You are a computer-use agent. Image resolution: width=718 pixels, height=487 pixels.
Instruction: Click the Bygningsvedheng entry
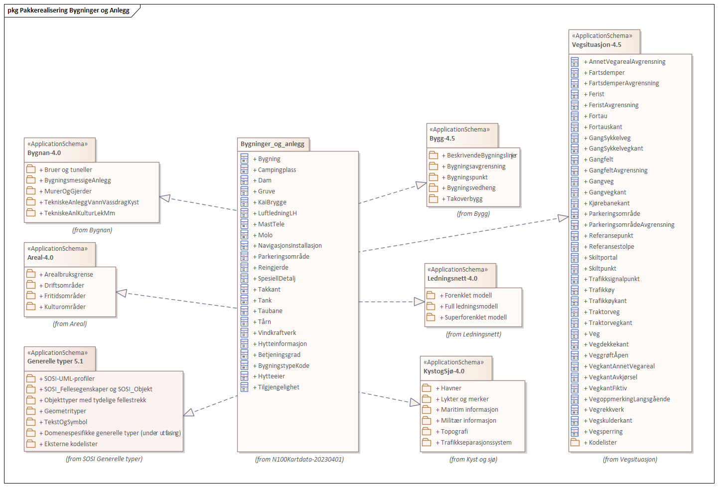pyautogui.click(x=469, y=188)
